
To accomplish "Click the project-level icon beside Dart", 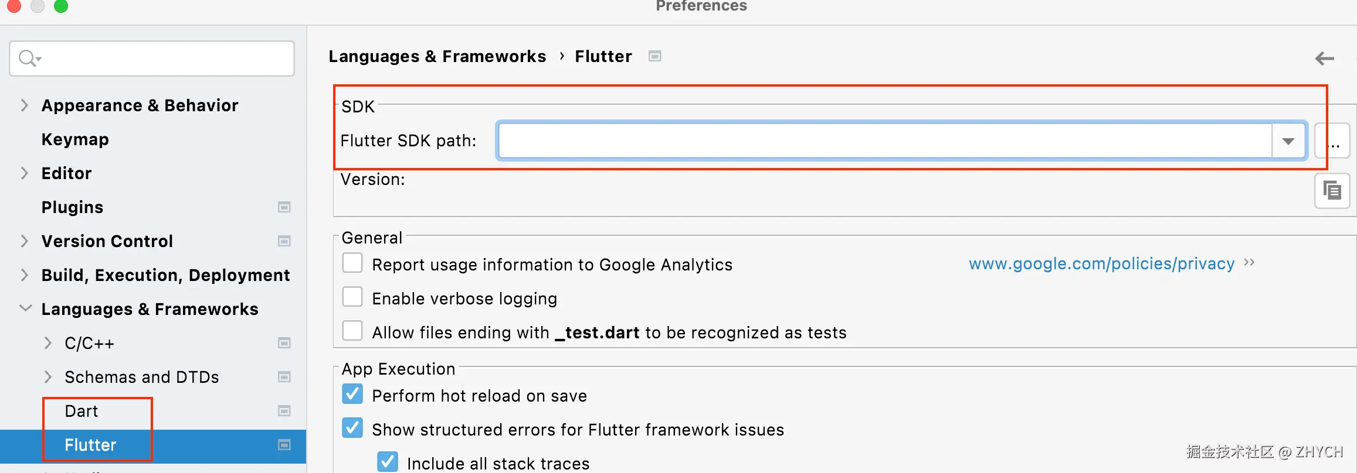I will tap(284, 411).
